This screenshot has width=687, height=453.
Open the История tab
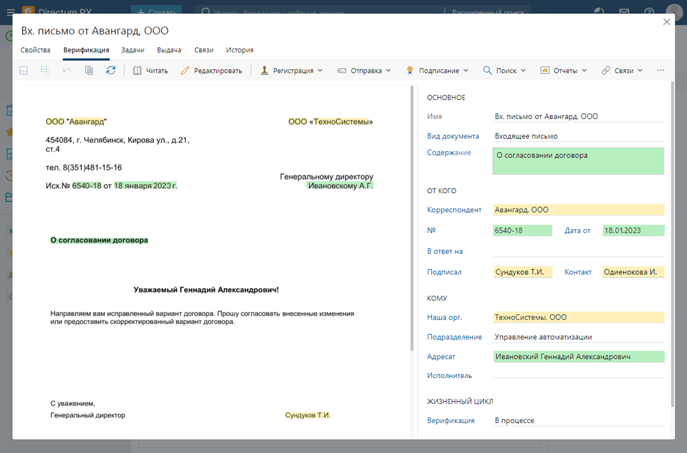tap(239, 50)
